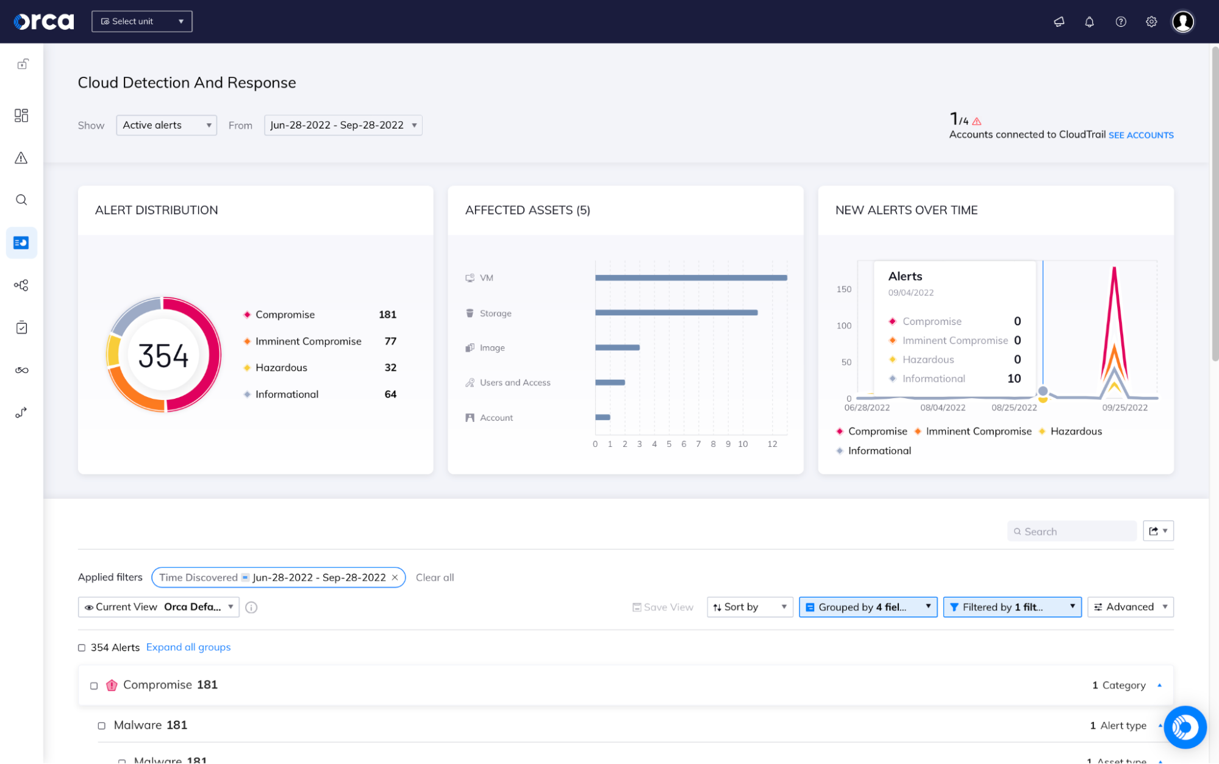Click the announcements megaphone icon

click(x=1059, y=21)
